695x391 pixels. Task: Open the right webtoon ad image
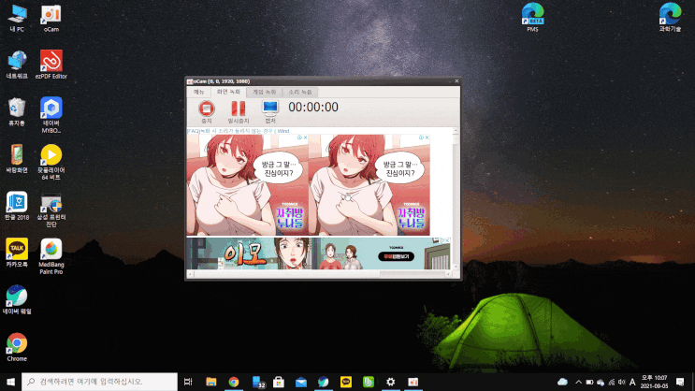(x=369, y=185)
